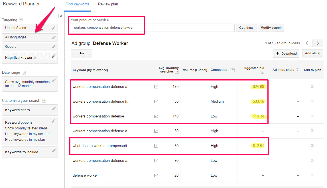
Task: Switch to Review plan tab
Action: (108, 4)
